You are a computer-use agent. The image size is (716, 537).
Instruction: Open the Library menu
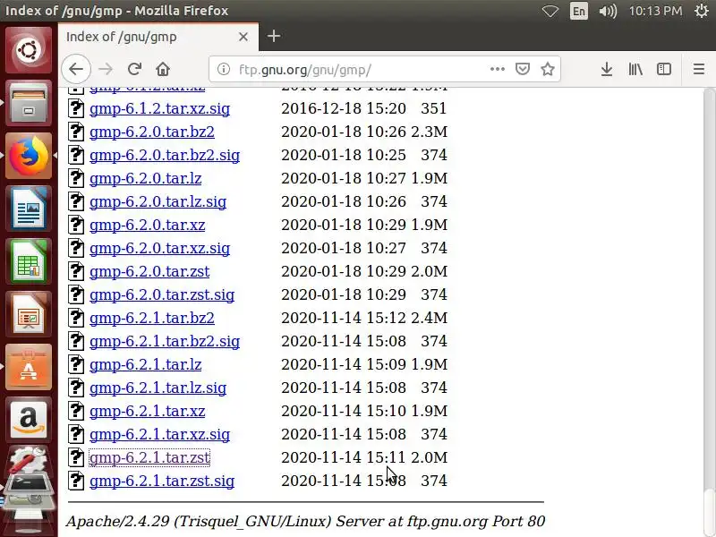(635, 69)
